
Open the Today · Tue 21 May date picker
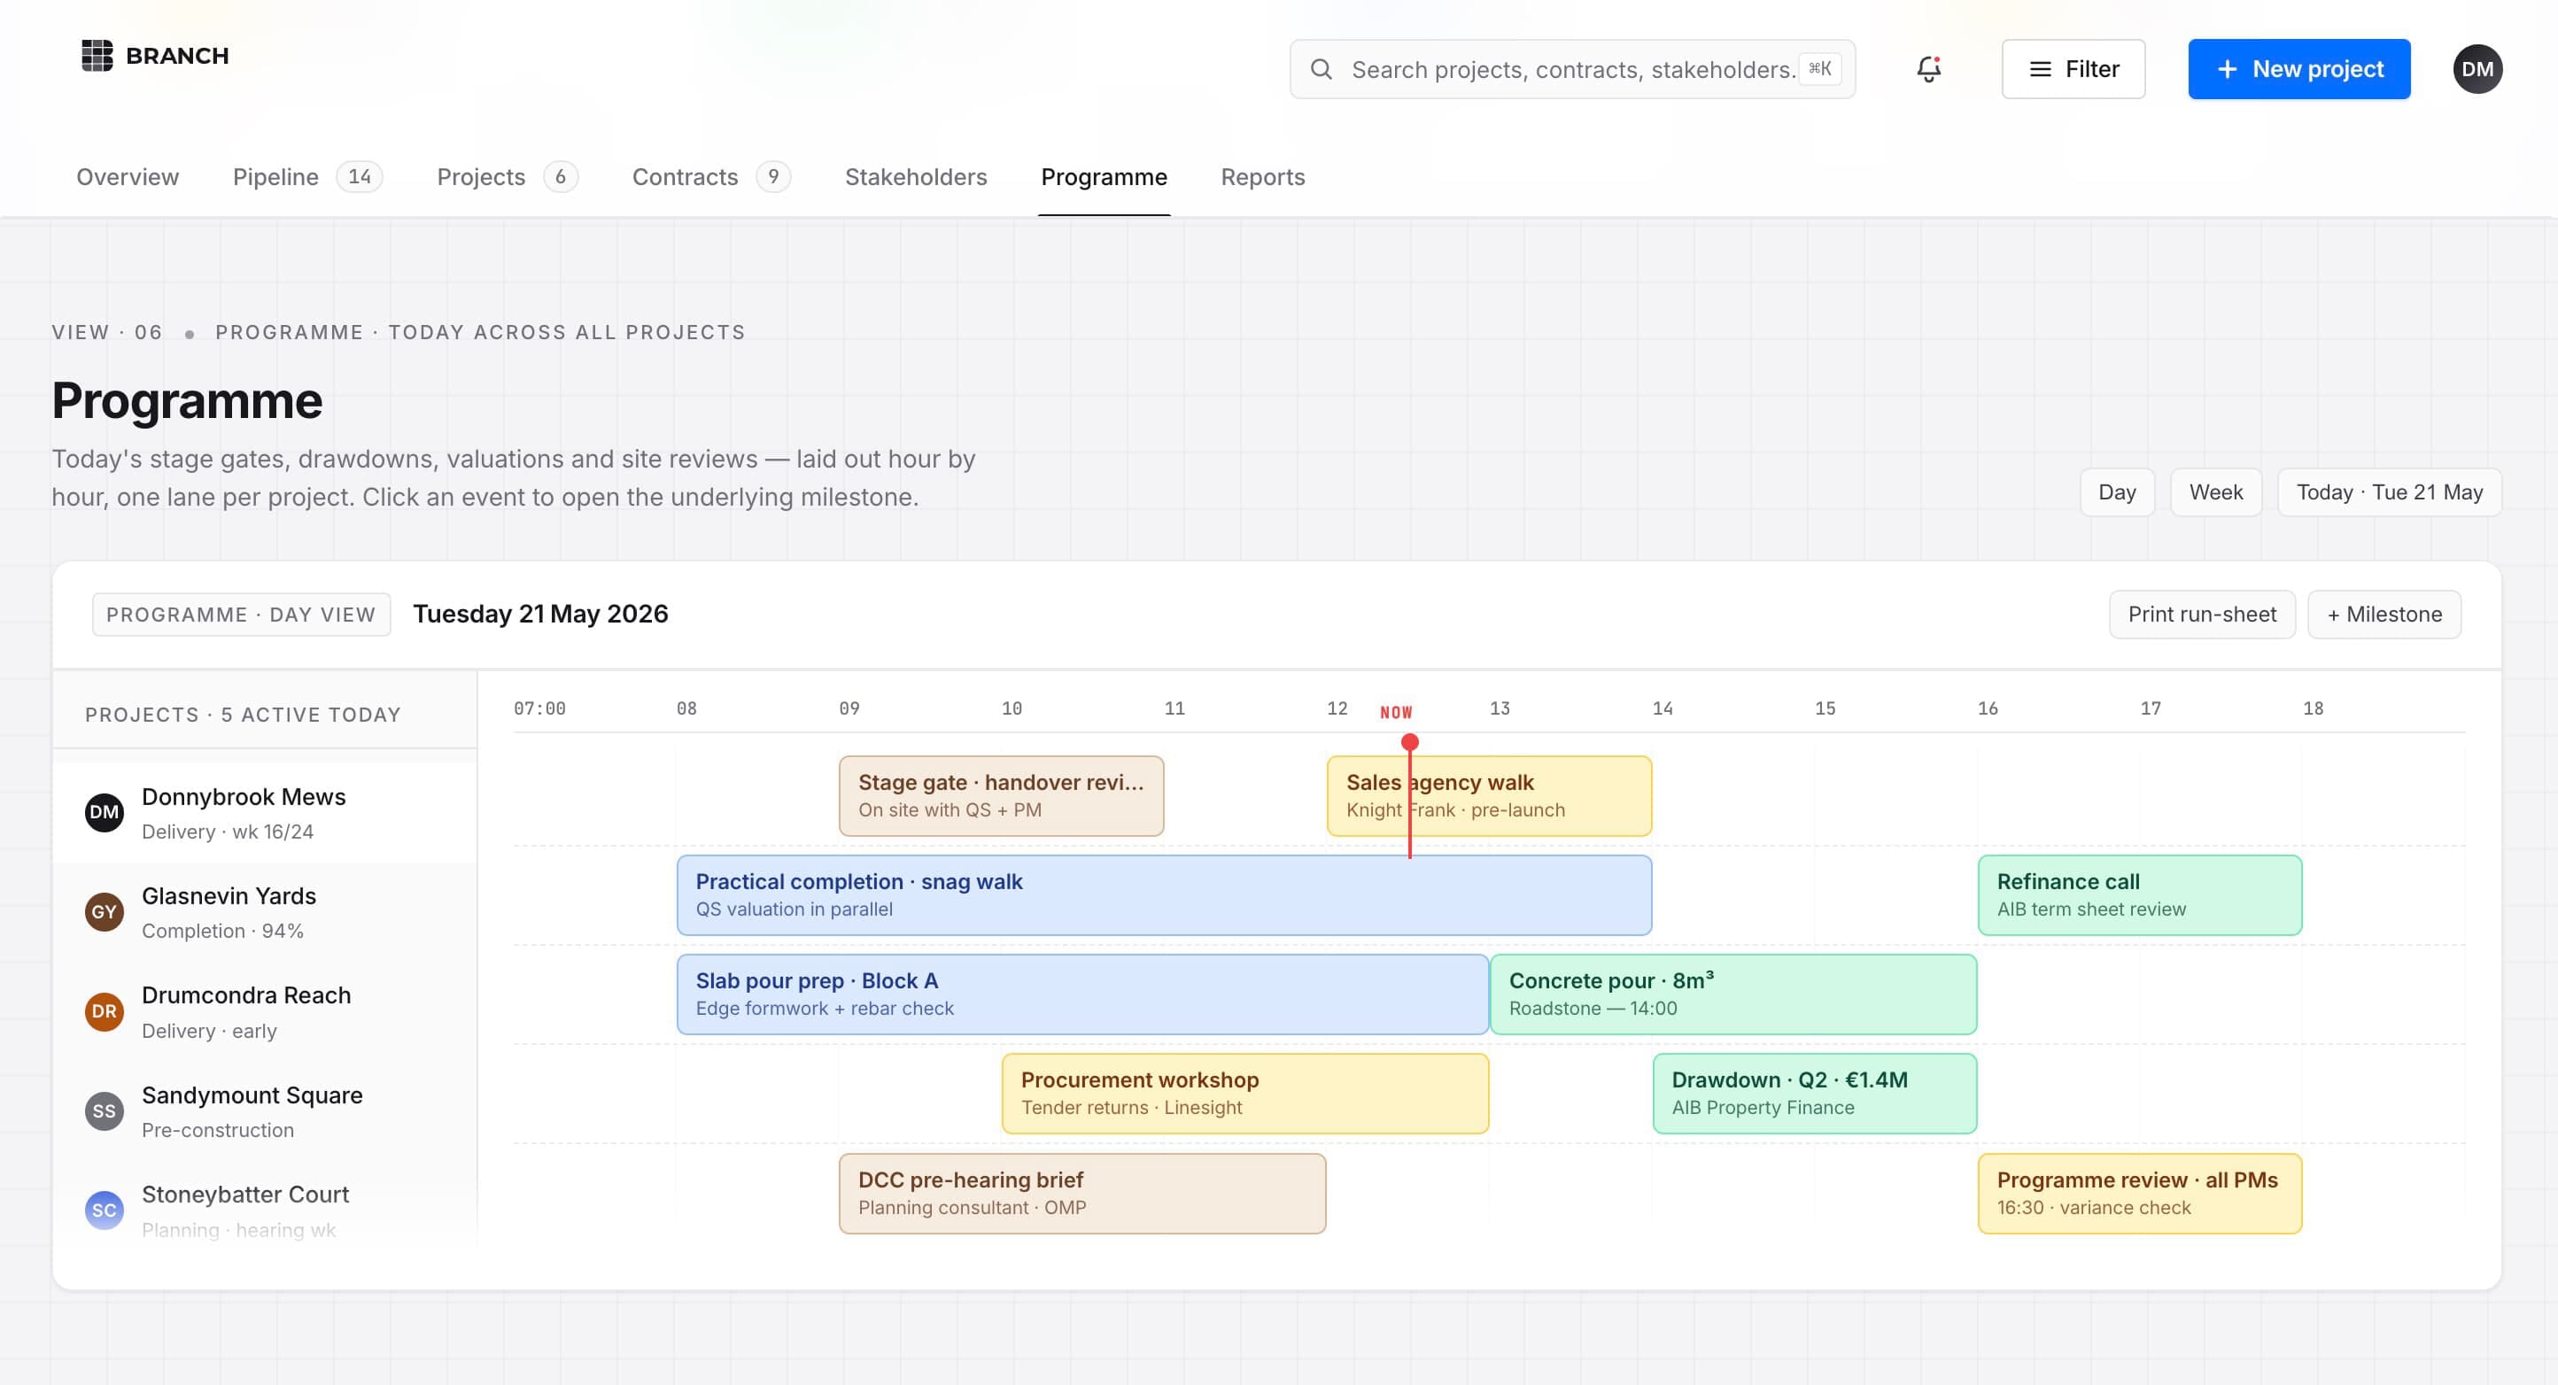pyautogui.click(x=2389, y=492)
